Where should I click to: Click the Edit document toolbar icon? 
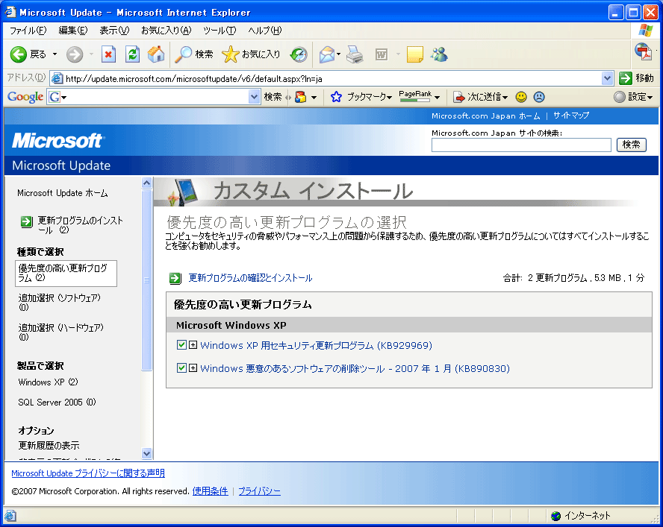[382, 54]
